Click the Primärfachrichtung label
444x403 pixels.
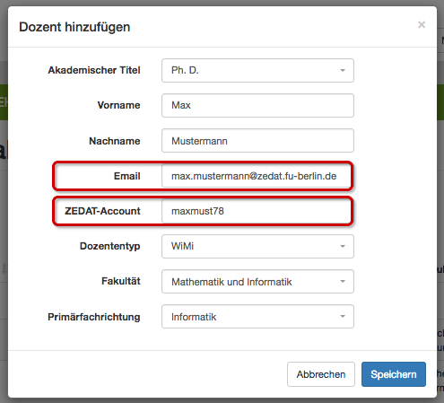[x=94, y=317]
